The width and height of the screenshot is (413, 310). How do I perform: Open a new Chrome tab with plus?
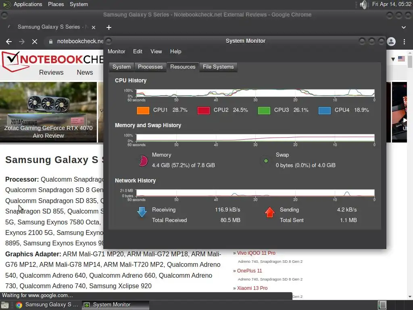[x=109, y=27]
